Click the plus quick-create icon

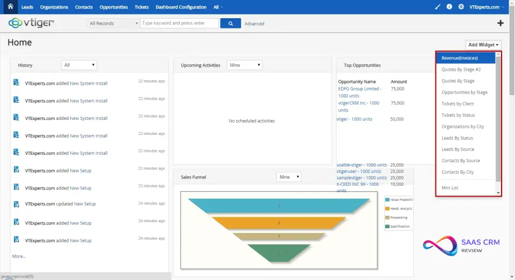[501, 23]
